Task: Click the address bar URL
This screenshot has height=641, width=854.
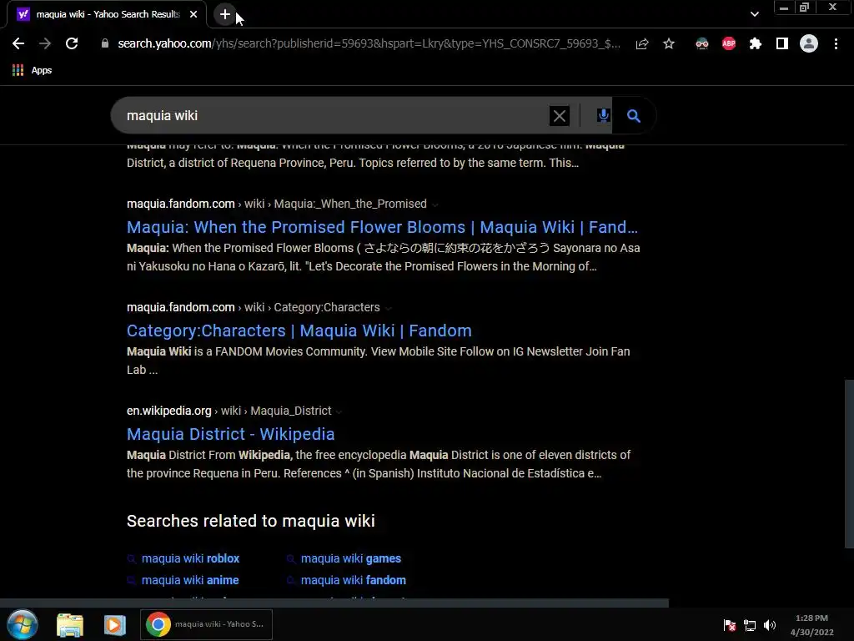Action: [369, 43]
